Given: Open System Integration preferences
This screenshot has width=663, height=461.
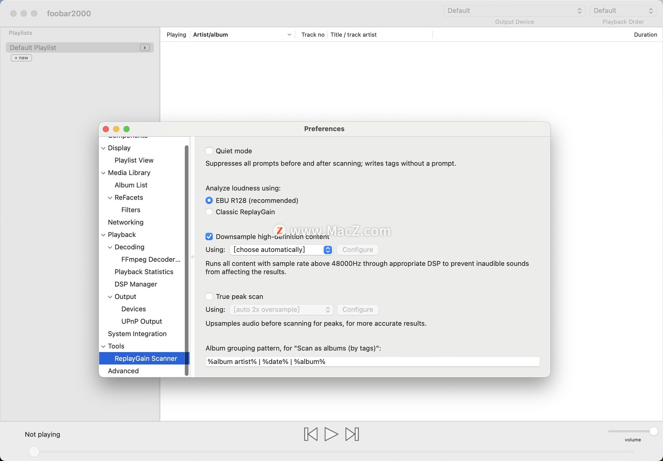Looking at the screenshot, I should (x=137, y=334).
